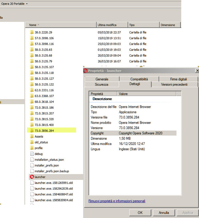Select the 62.0.3331.116 folder icon

tap(32, 90)
